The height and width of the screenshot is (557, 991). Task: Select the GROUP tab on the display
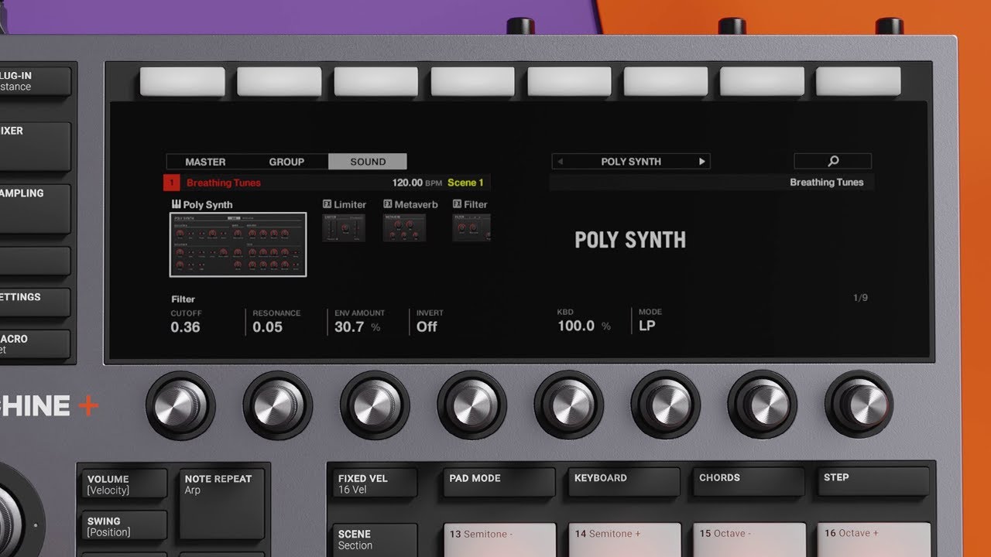click(286, 162)
